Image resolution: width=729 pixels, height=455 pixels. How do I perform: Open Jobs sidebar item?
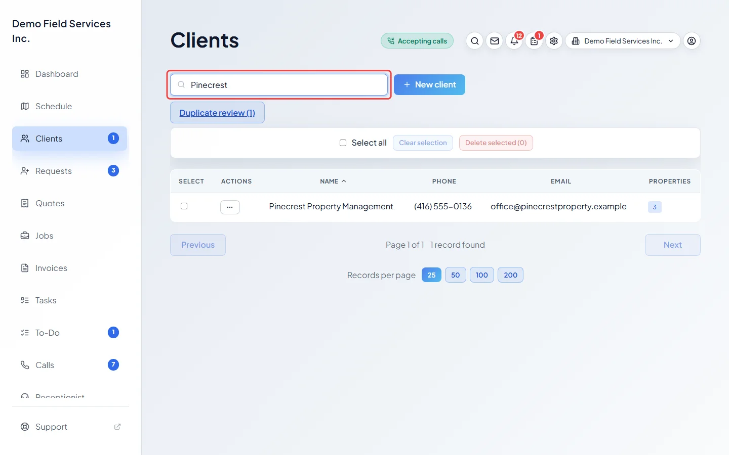point(70,236)
